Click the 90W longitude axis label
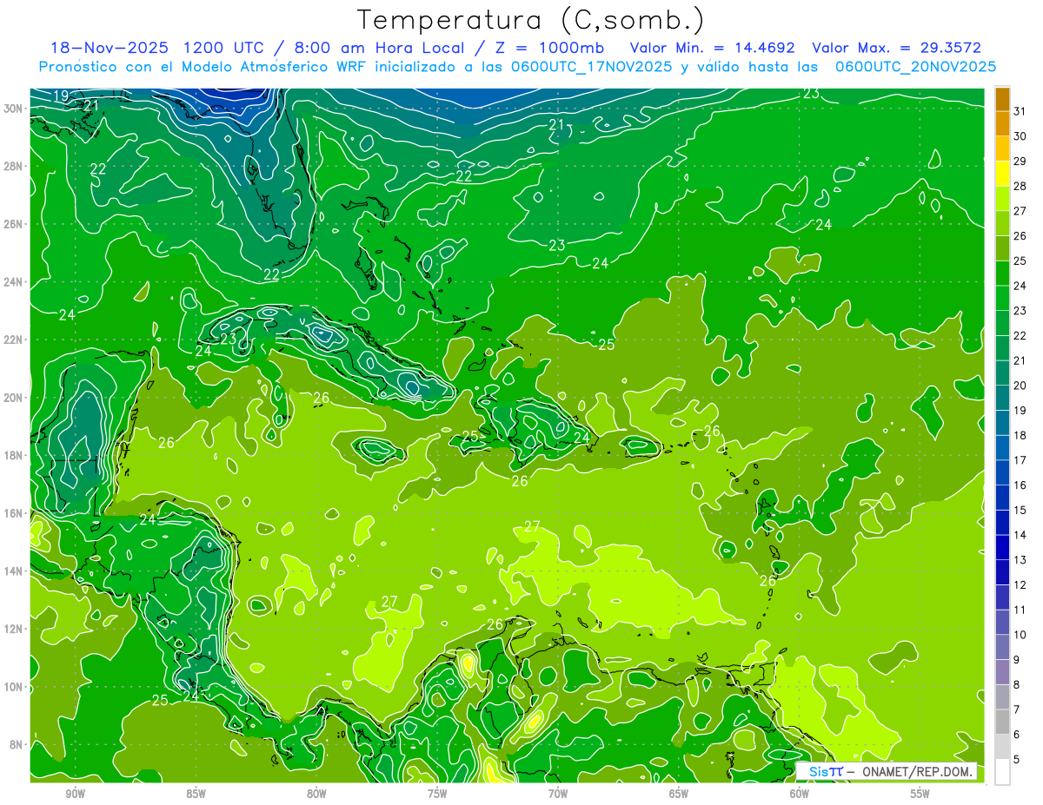1043x805 pixels. [76, 794]
